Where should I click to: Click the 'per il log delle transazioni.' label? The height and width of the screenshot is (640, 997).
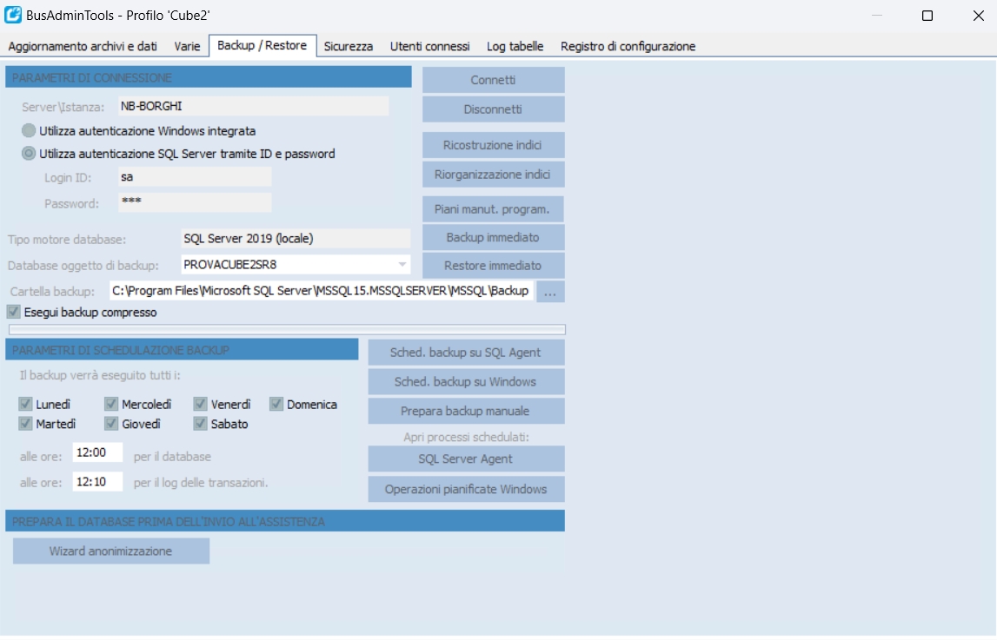tap(201, 483)
